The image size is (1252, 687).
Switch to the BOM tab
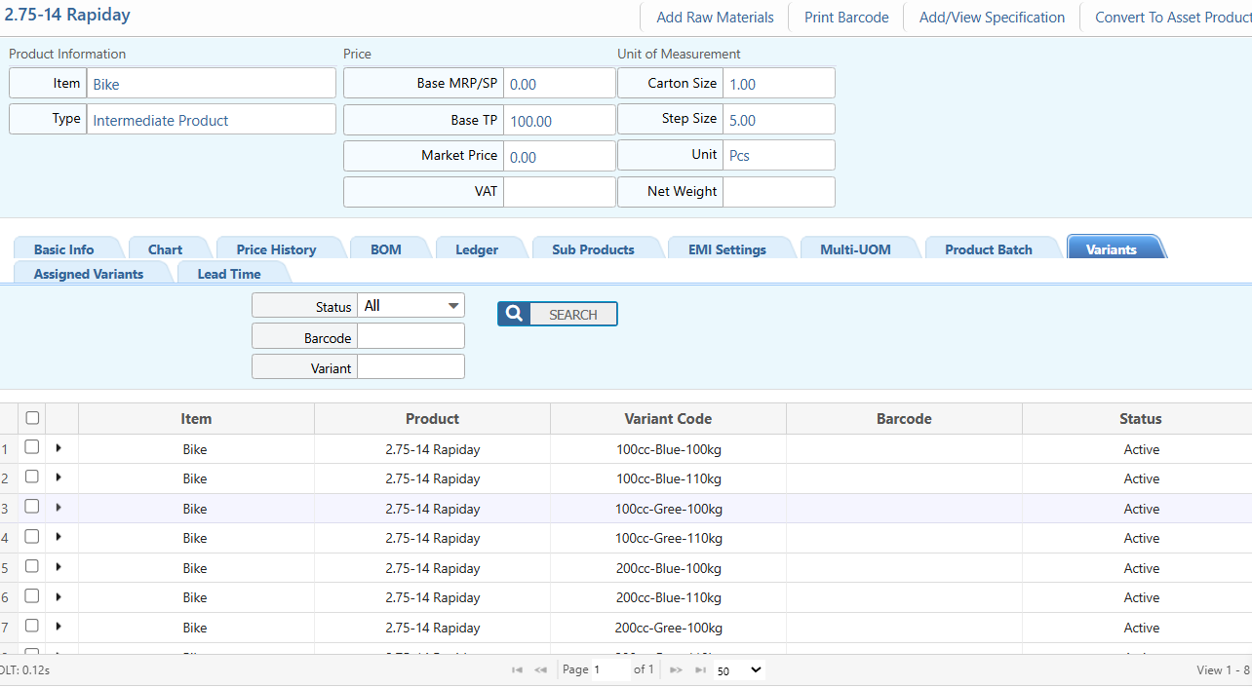point(385,249)
